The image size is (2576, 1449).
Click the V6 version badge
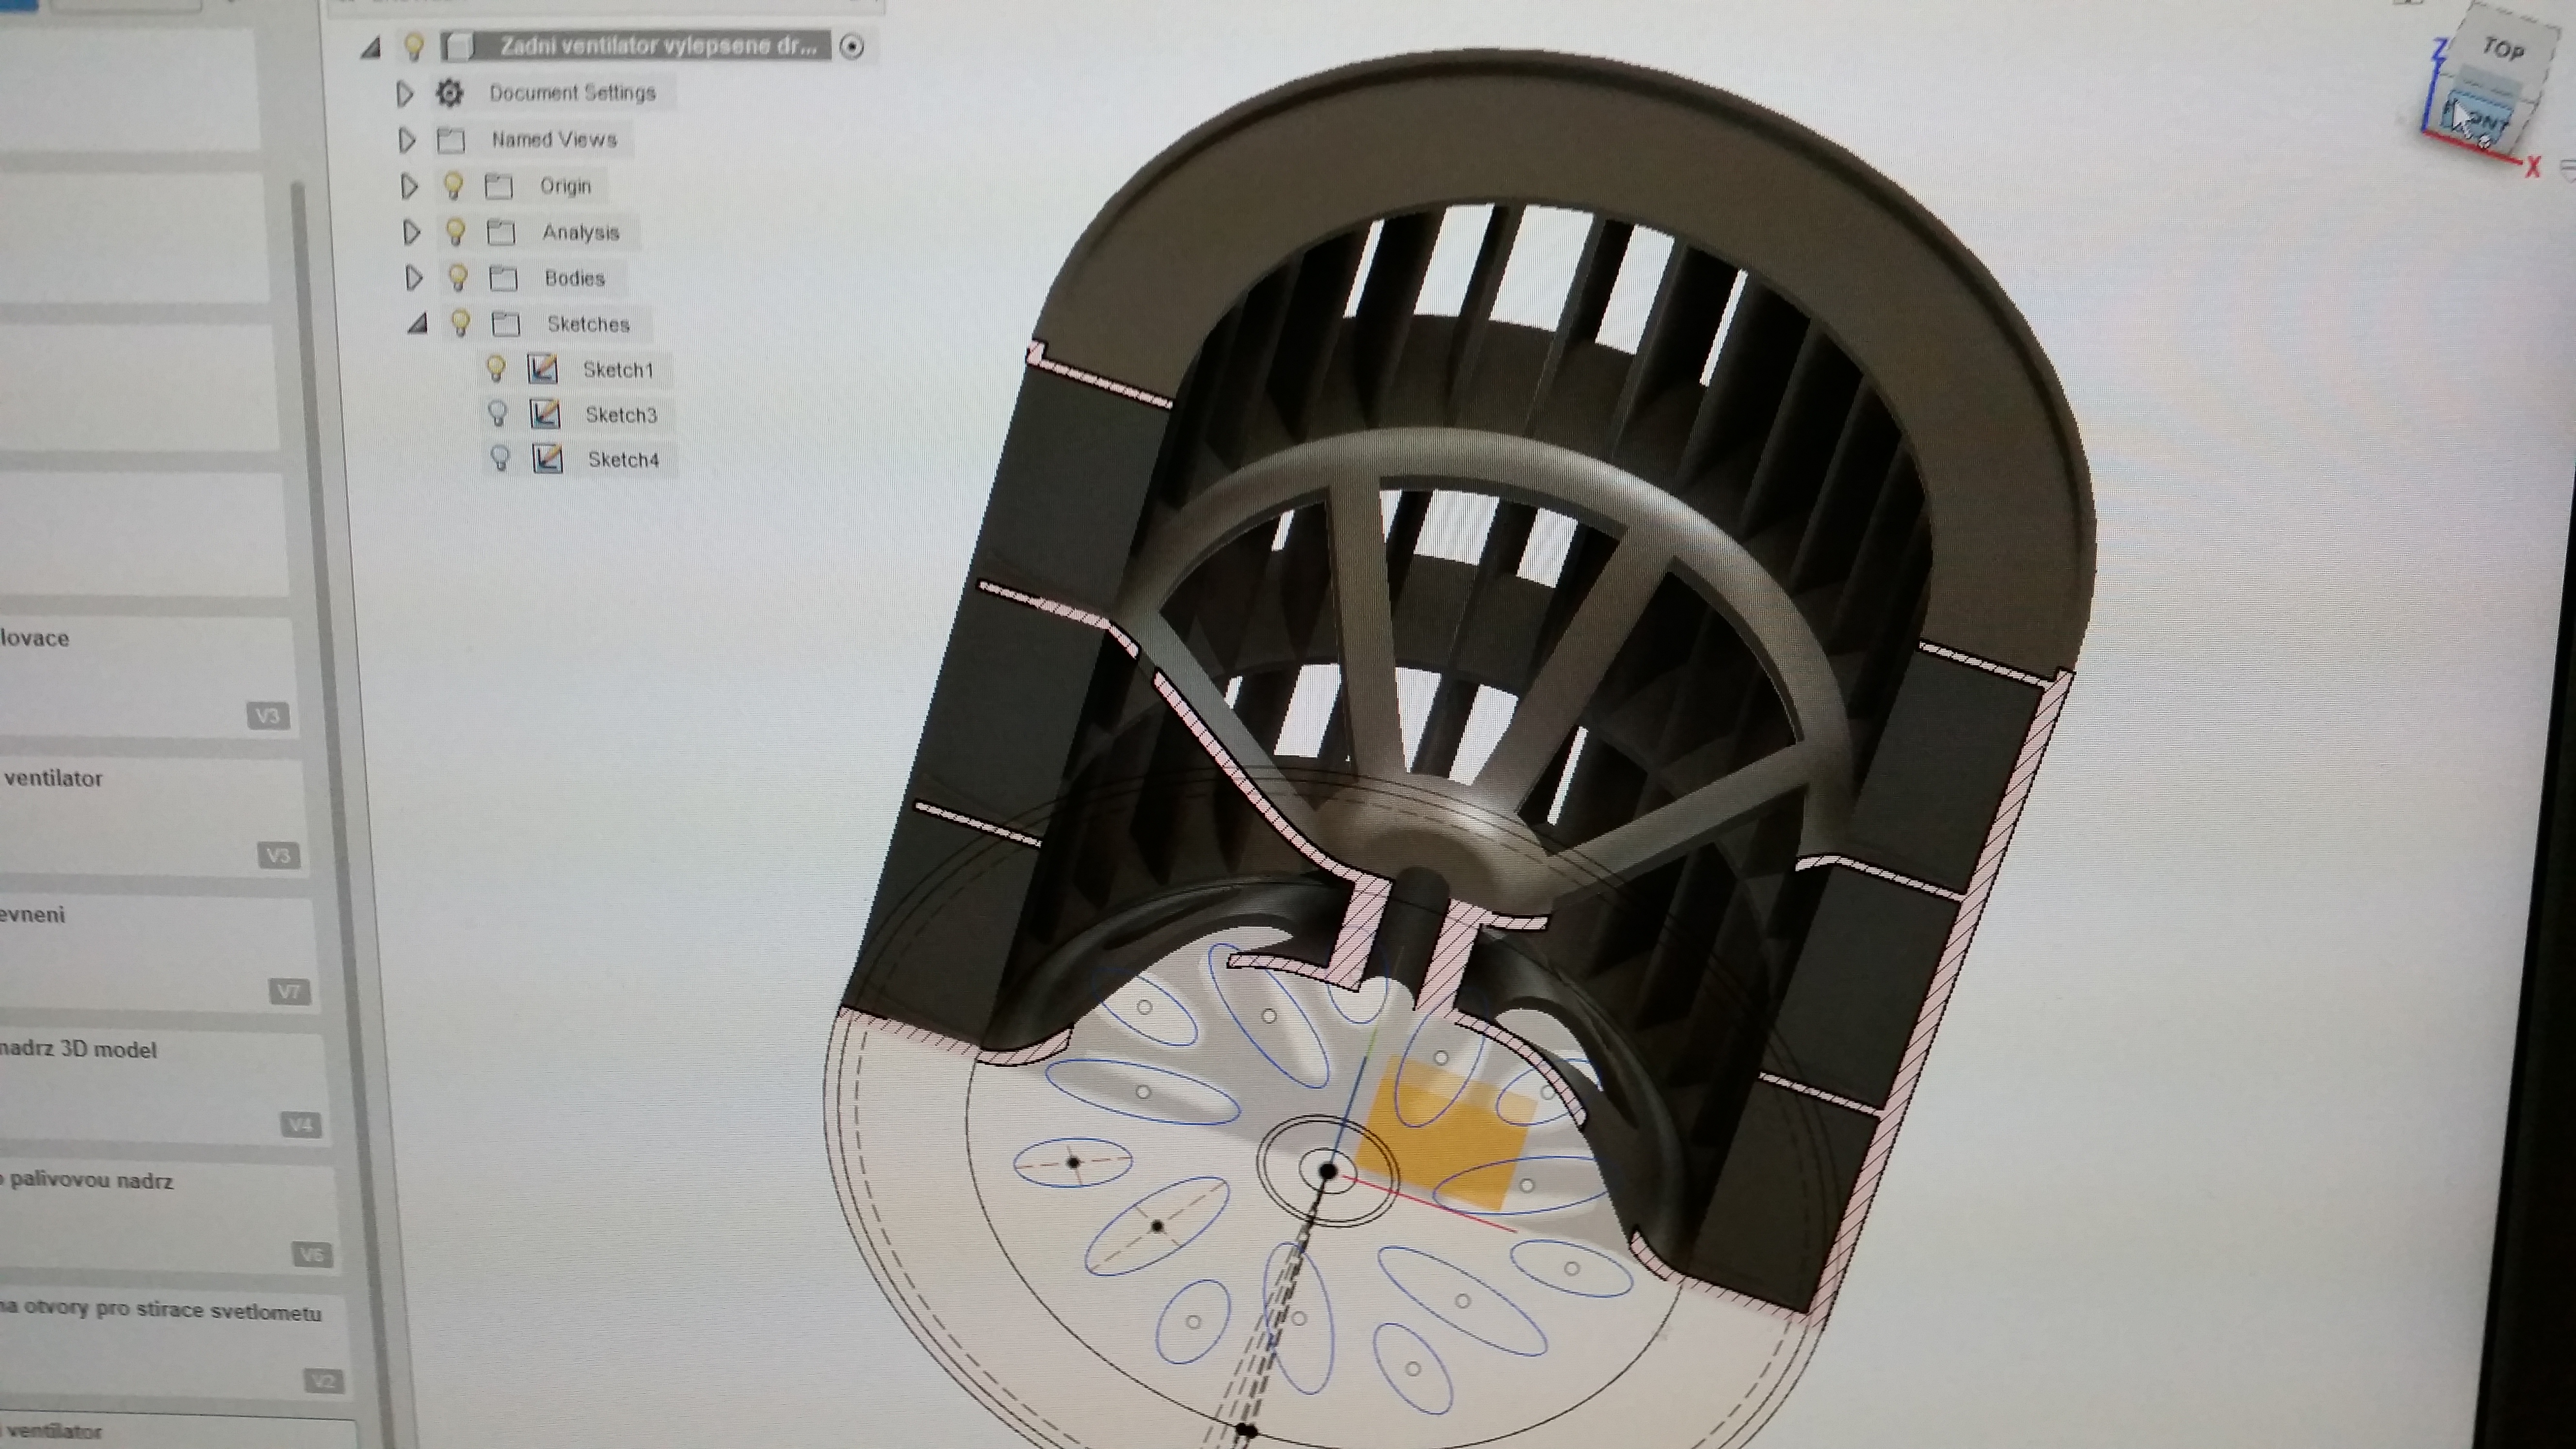311,1255
